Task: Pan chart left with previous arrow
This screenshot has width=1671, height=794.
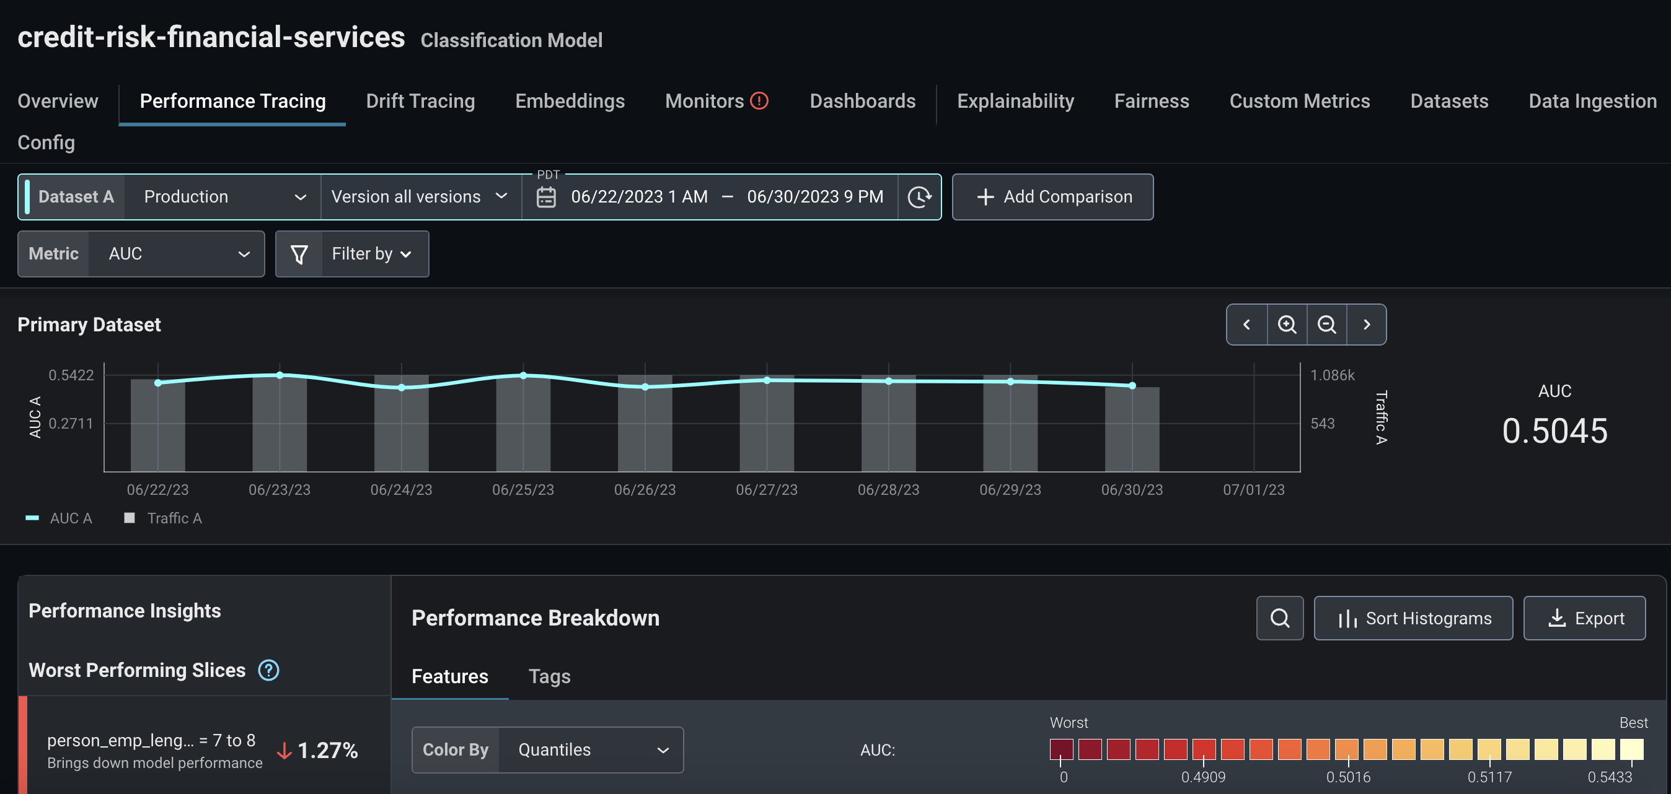Action: [1246, 324]
